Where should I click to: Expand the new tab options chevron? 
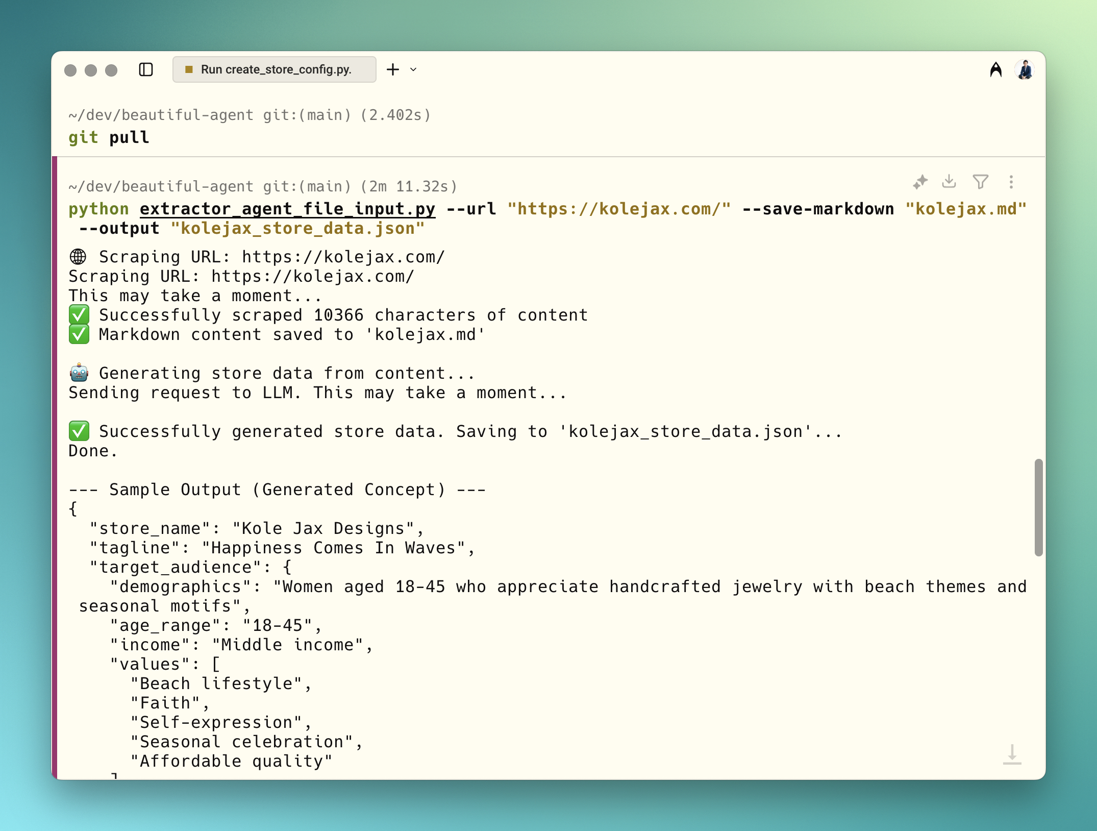click(x=413, y=69)
